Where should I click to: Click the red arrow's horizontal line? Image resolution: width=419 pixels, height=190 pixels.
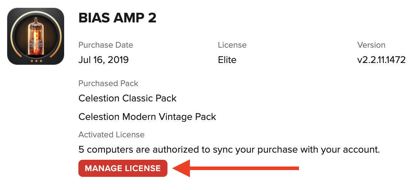[x=244, y=168]
